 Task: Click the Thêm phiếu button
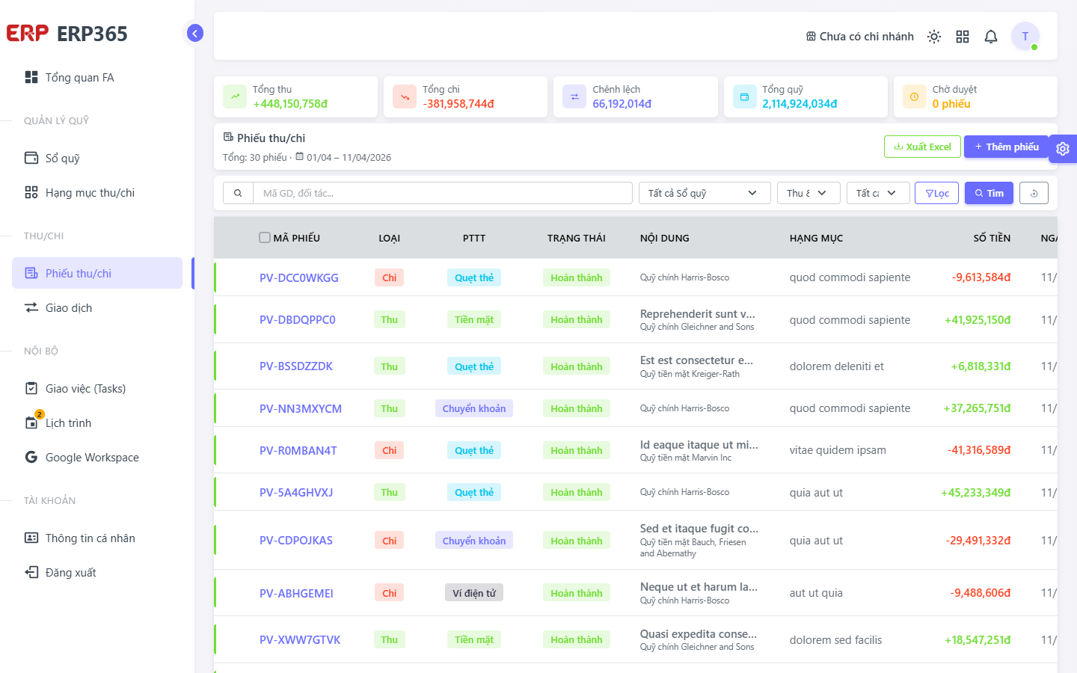1006,147
